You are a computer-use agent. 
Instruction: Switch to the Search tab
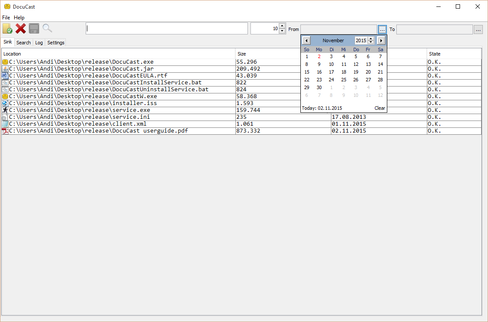pyautogui.click(x=24, y=43)
